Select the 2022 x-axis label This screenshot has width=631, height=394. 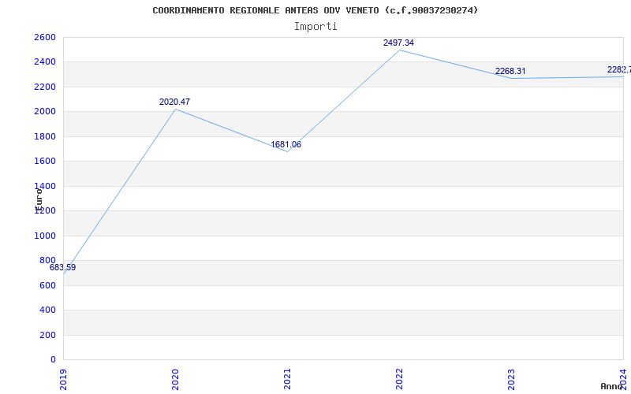tap(399, 379)
